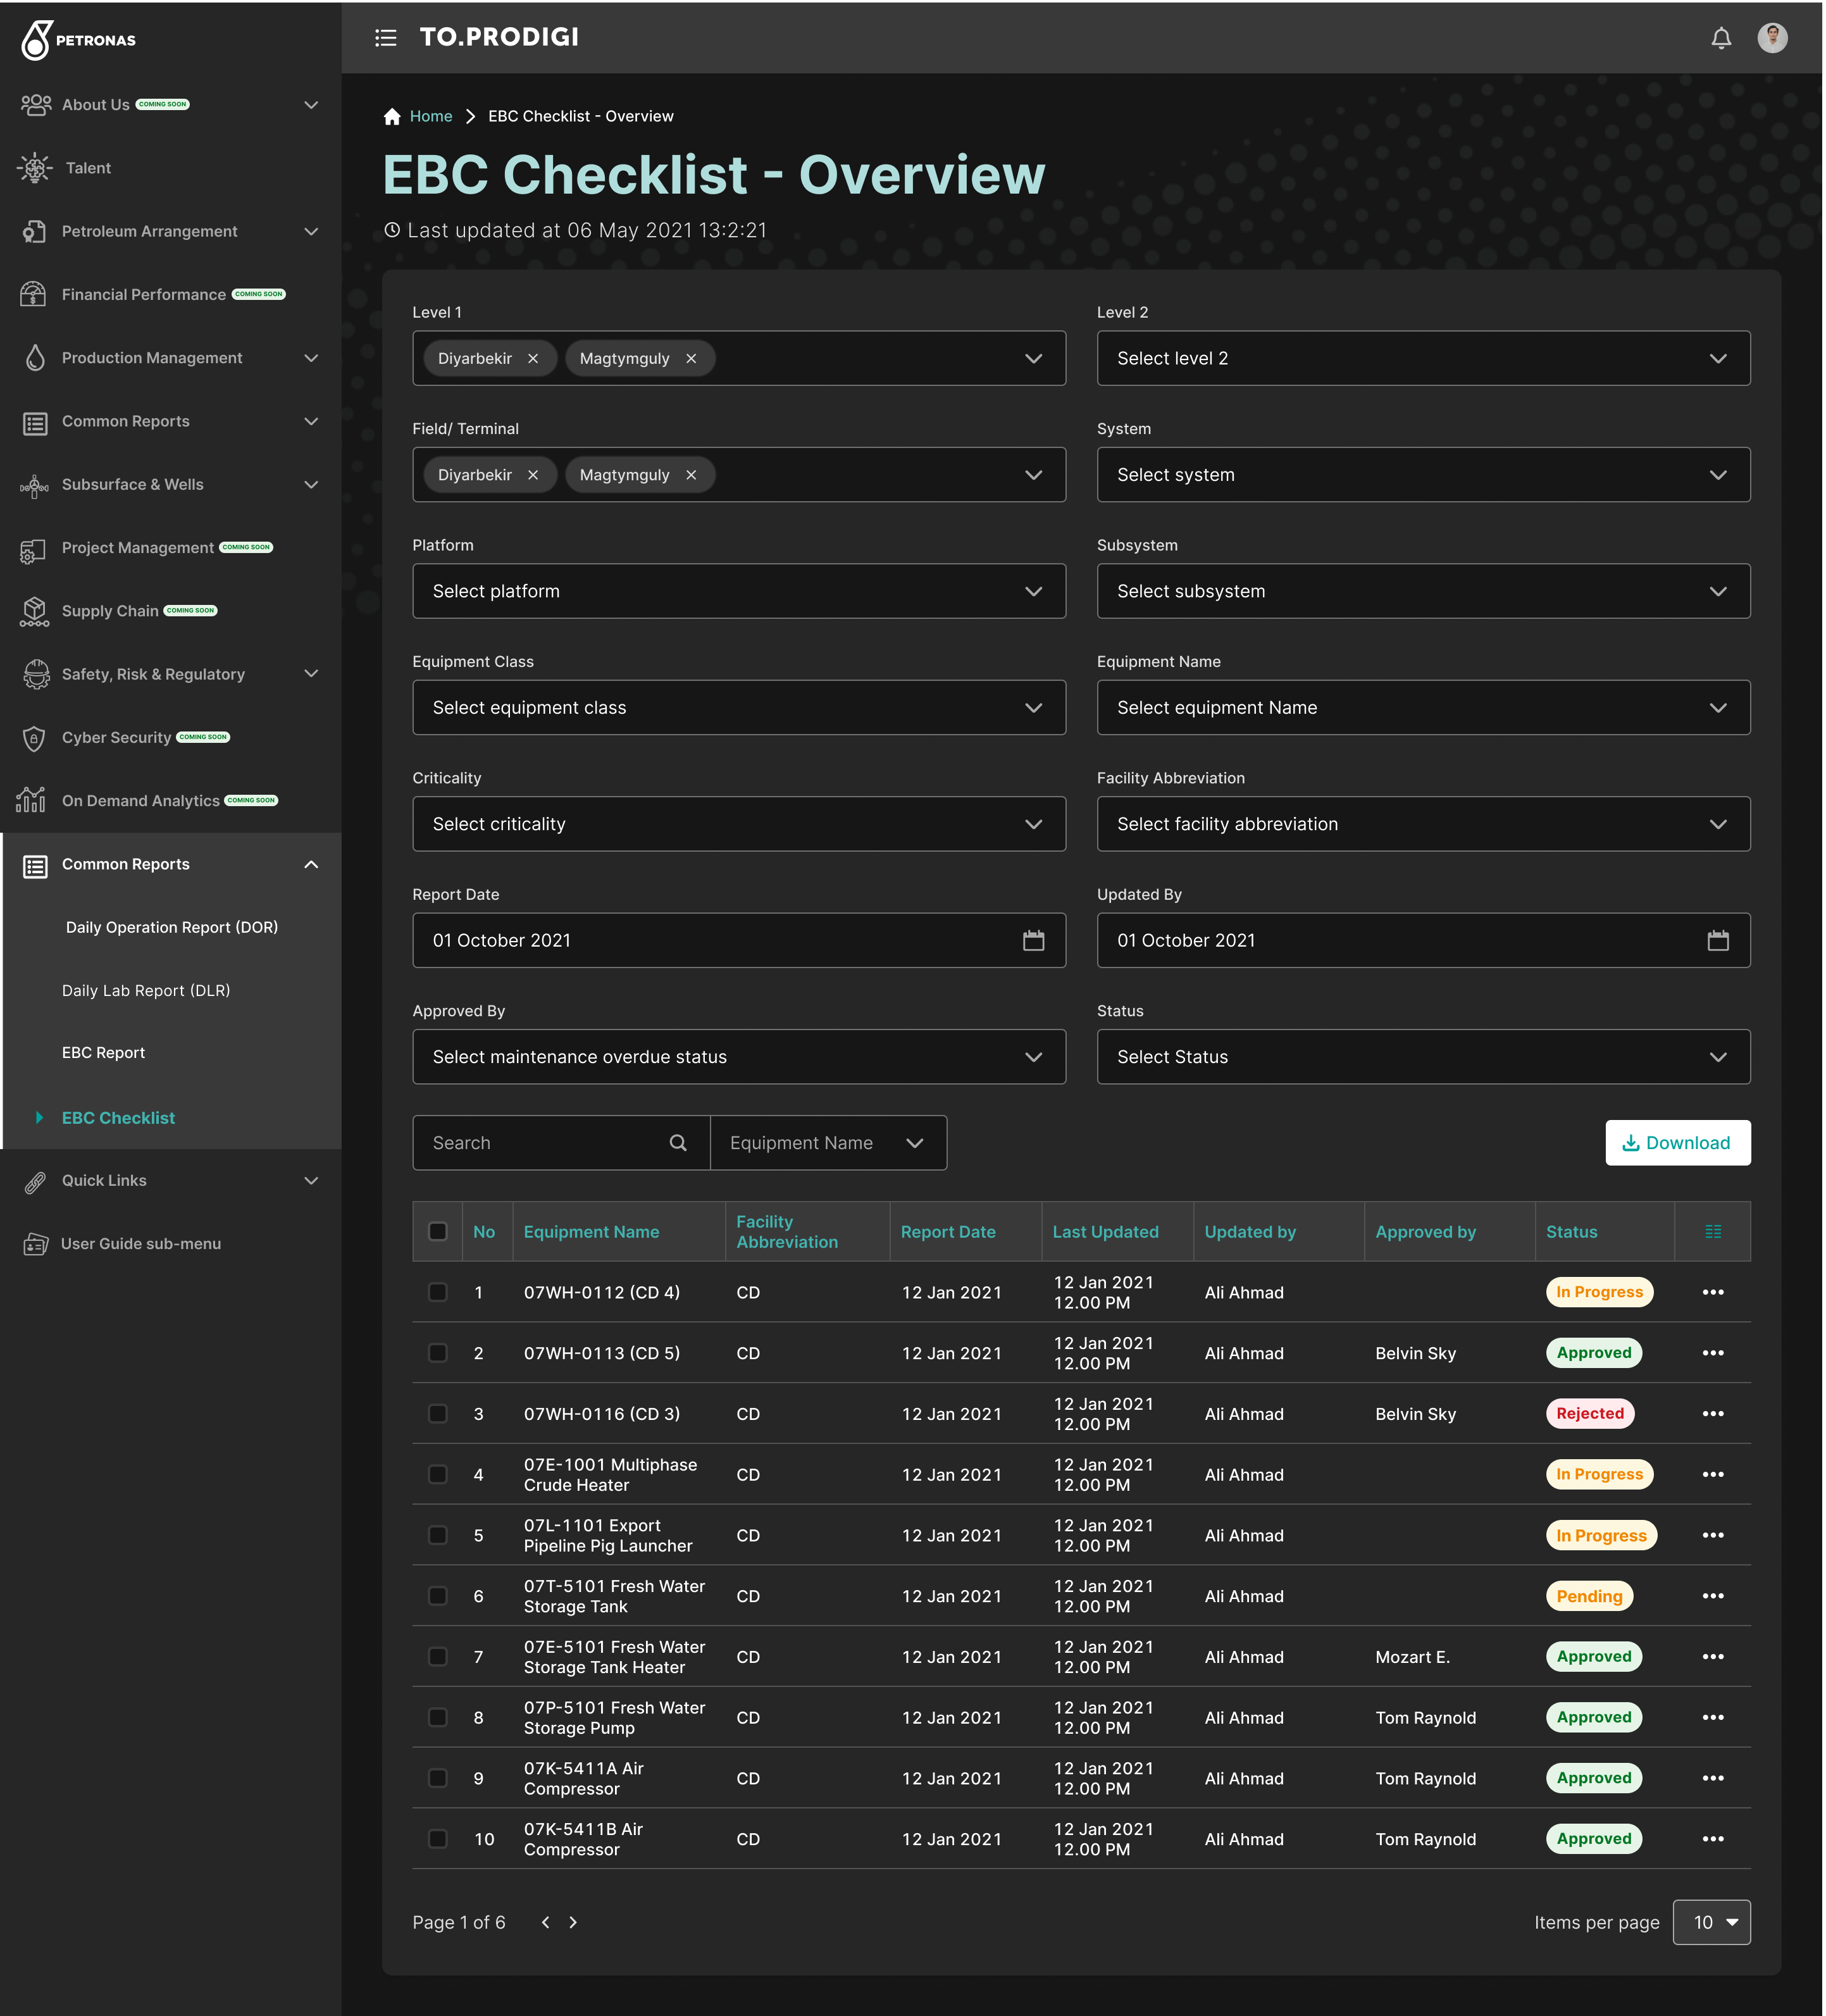Open the Report Date calendar icon
The image size is (1826, 2016).
(x=1033, y=940)
